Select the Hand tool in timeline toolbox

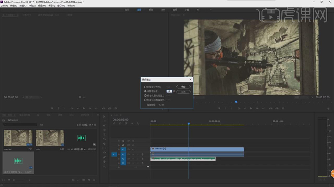(105, 161)
